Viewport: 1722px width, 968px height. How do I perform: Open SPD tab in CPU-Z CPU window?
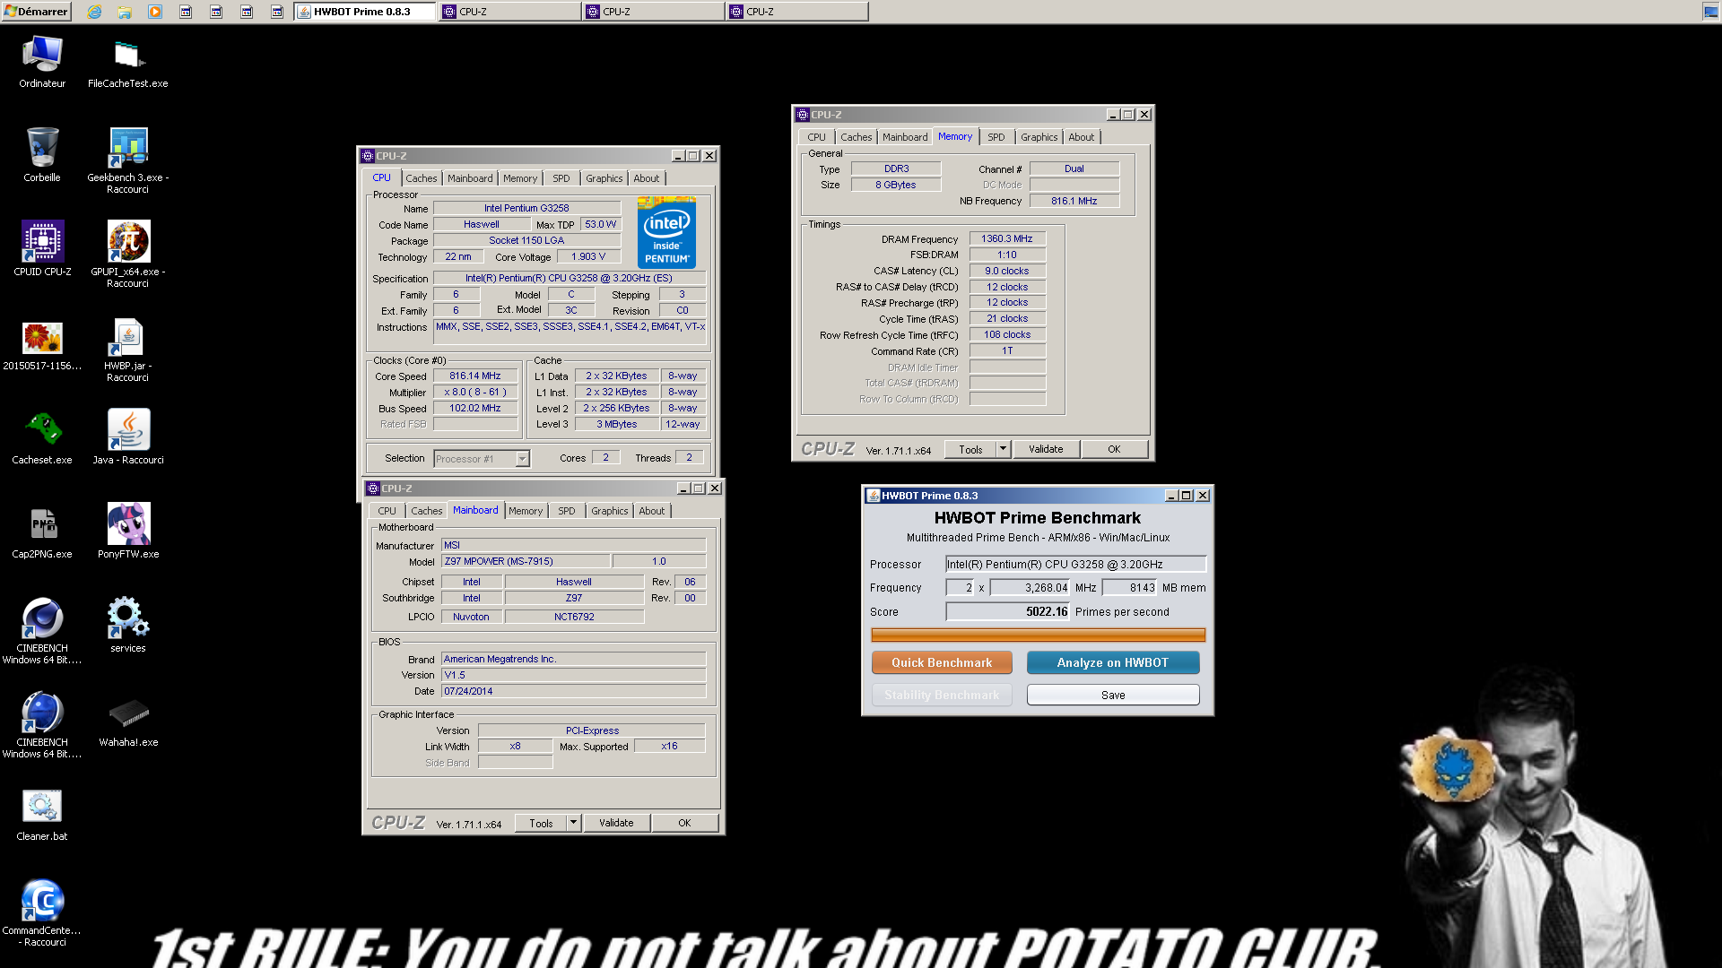(561, 178)
